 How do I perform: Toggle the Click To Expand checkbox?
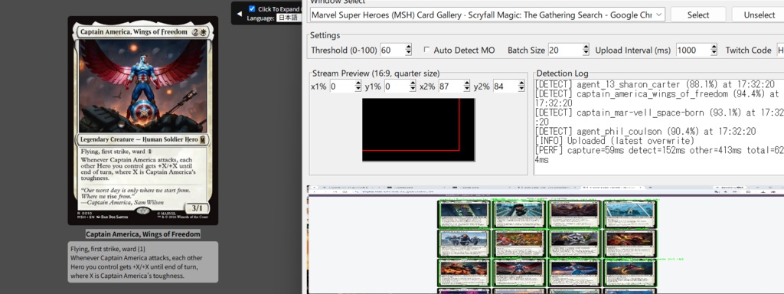(x=252, y=8)
